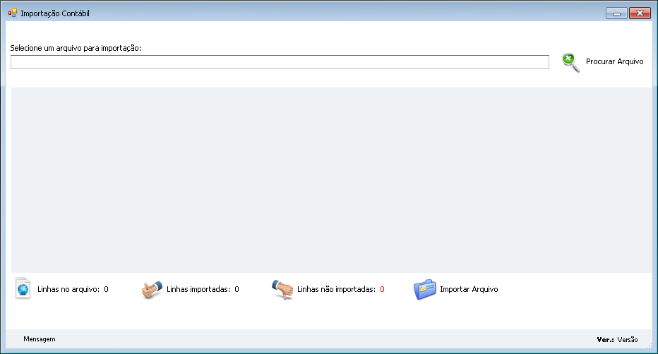Click the "Ver.: Versão" status bar entry
The width and height of the screenshot is (658, 354).
tap(617, 339)
